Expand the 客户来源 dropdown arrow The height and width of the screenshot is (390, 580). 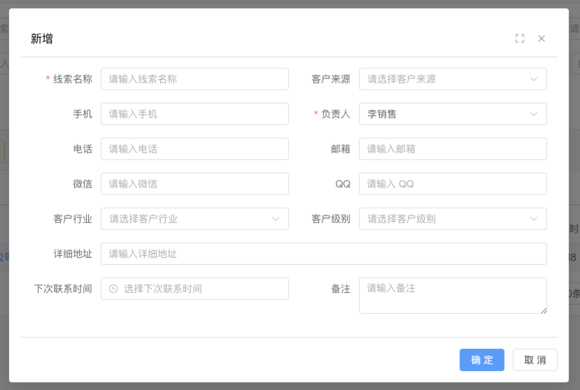[x=534, y=79]
